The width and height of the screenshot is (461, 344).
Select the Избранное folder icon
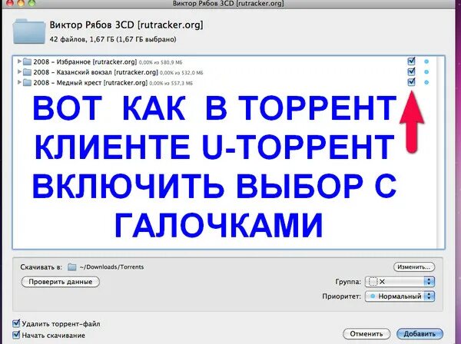[x=28, y=61]
